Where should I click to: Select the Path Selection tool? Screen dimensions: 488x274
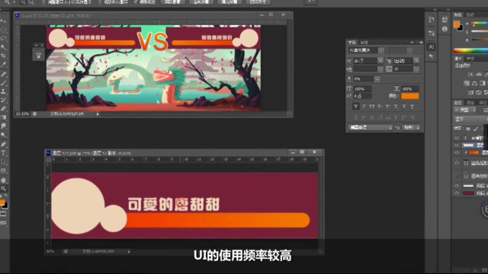tap(3, 162)
